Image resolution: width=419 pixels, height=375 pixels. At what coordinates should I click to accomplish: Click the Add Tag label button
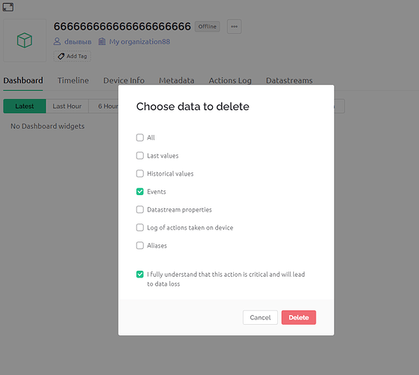coord(72,56)
